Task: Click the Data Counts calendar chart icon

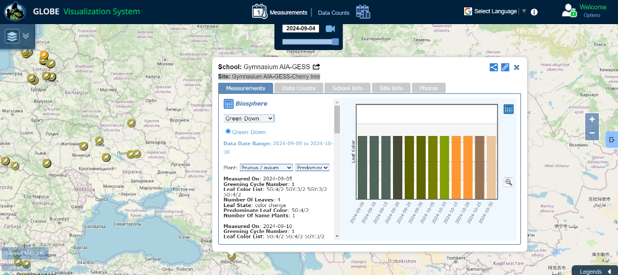Action: point(363,12)
